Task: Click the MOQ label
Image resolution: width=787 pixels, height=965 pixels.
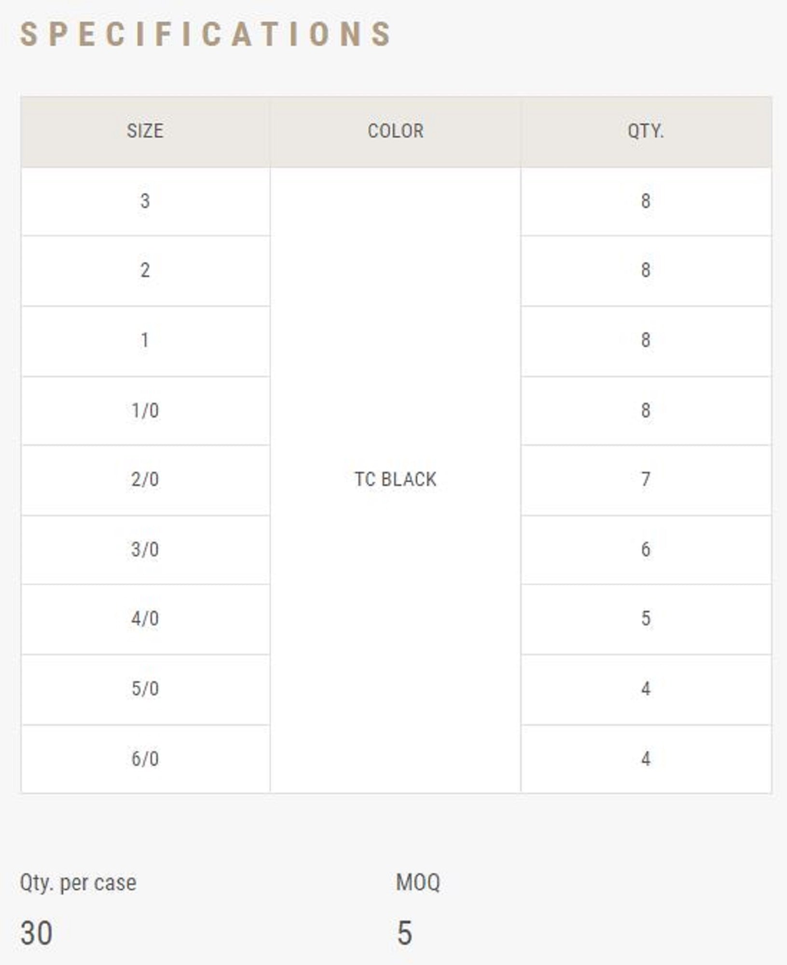Action: pyautogui.click(x=418, y=883)
